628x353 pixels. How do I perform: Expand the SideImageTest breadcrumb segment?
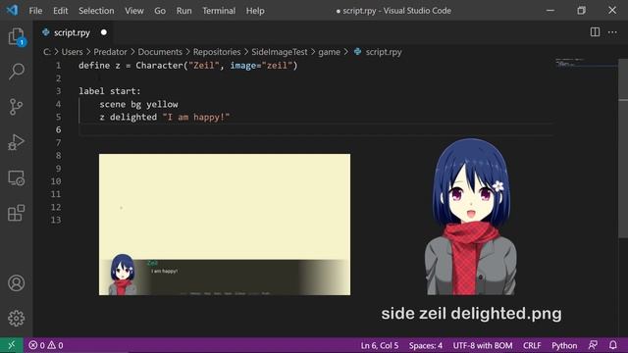point(280,52)
